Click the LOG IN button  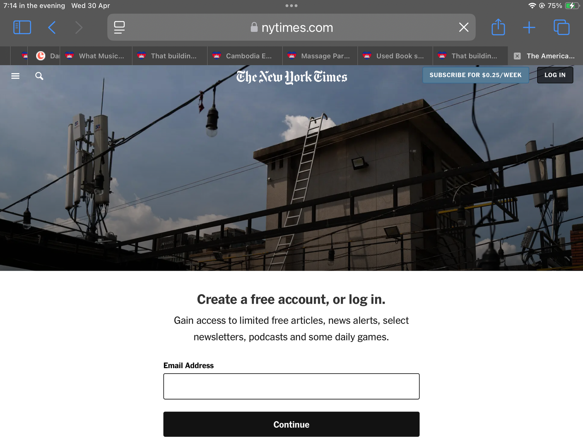pyautogui.click(x=555, y=75)
